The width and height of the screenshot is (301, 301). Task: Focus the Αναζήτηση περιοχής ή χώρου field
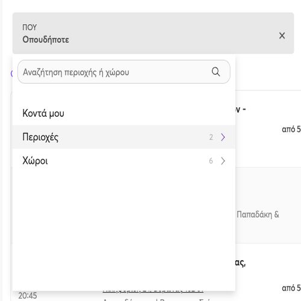[x=124, y=72]
